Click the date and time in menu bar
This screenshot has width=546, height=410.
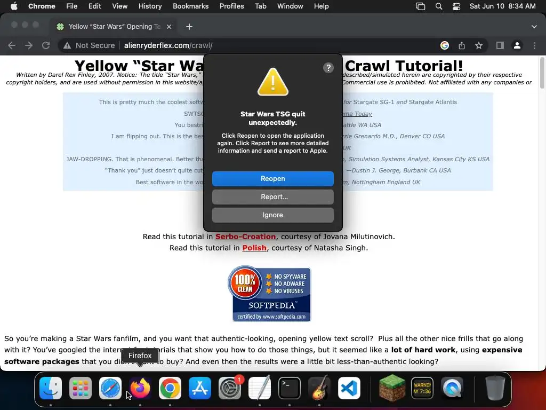coord(502,6)
